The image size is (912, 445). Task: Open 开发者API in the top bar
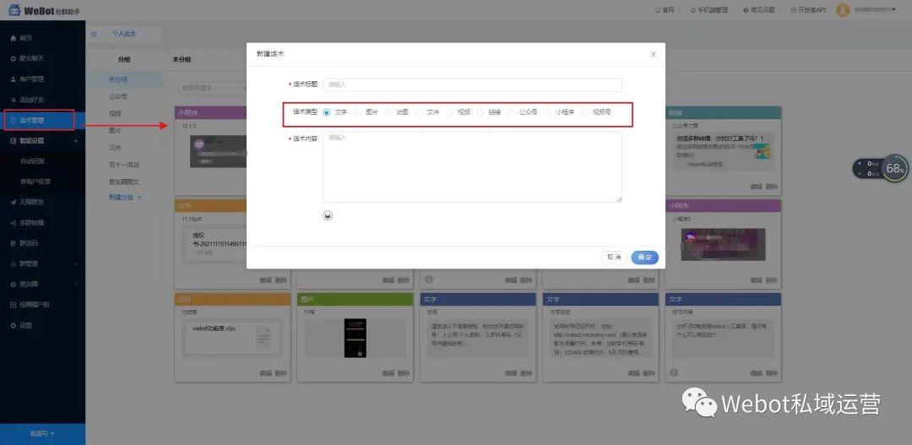[x=808, y=10]
